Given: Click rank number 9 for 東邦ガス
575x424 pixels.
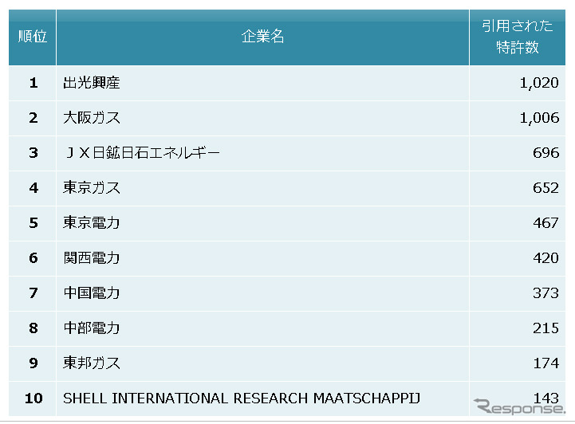Looking at the screenshot, I should [x=33, y=363].
